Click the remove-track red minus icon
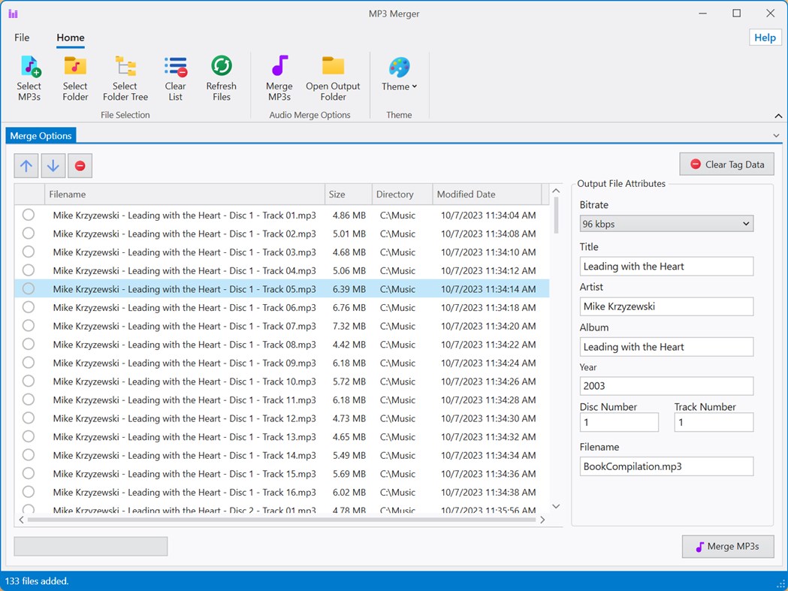788x591 pixels. [80, 165]
